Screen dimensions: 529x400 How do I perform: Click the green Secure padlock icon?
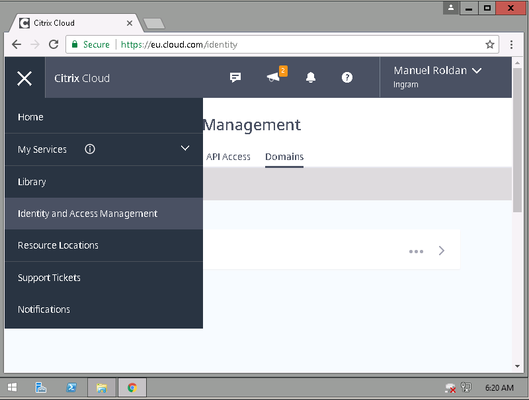75,44
